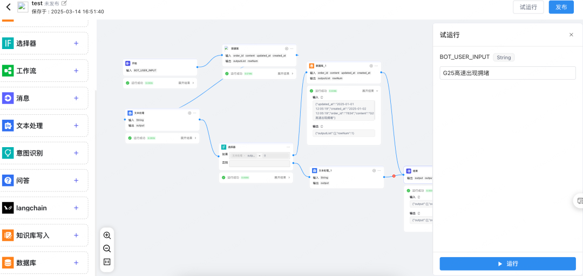The height and width of the screenshot is (276, 583).
Task: Zoom in on the canvas
Action: click(x=107, y=235)
